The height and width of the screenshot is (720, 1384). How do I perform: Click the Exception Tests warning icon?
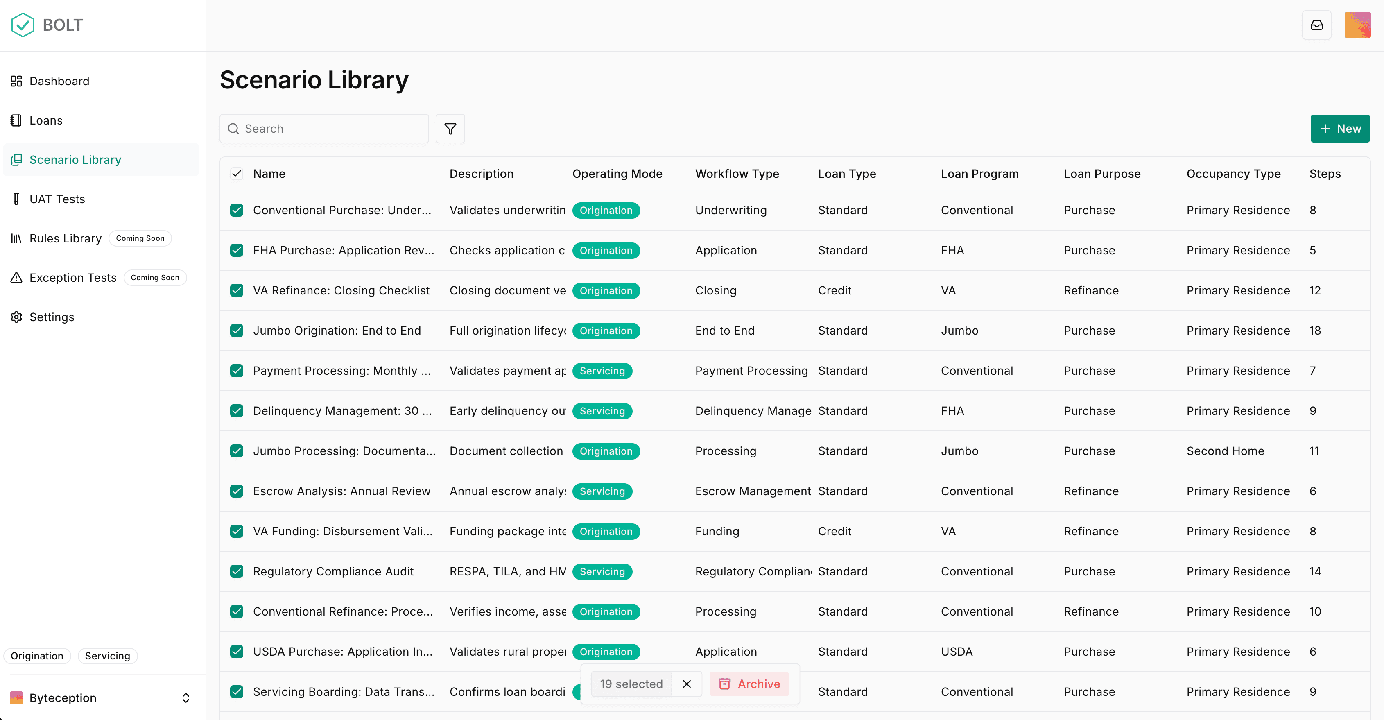pos(16,277)
